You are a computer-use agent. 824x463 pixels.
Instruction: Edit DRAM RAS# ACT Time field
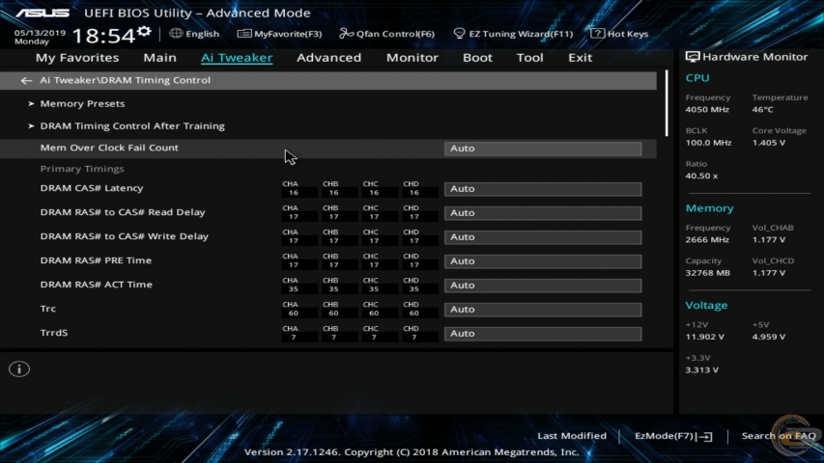click(543, 286)
